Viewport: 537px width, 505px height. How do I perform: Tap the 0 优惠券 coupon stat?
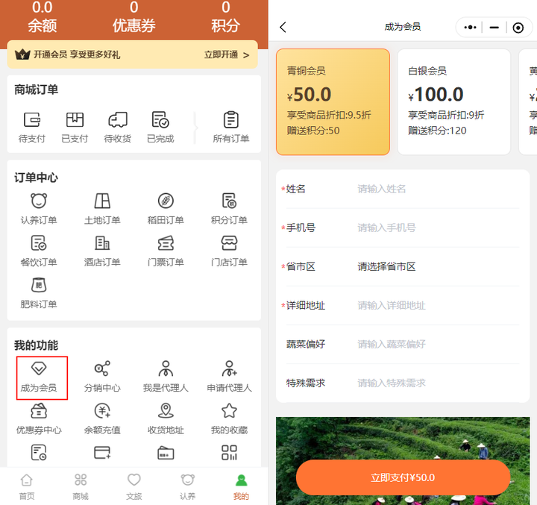point(134,17)
